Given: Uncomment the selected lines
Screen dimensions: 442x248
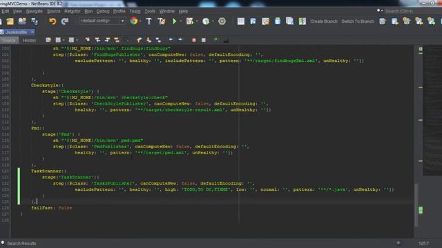Looking at the screenshot, I should pos(226,41).
